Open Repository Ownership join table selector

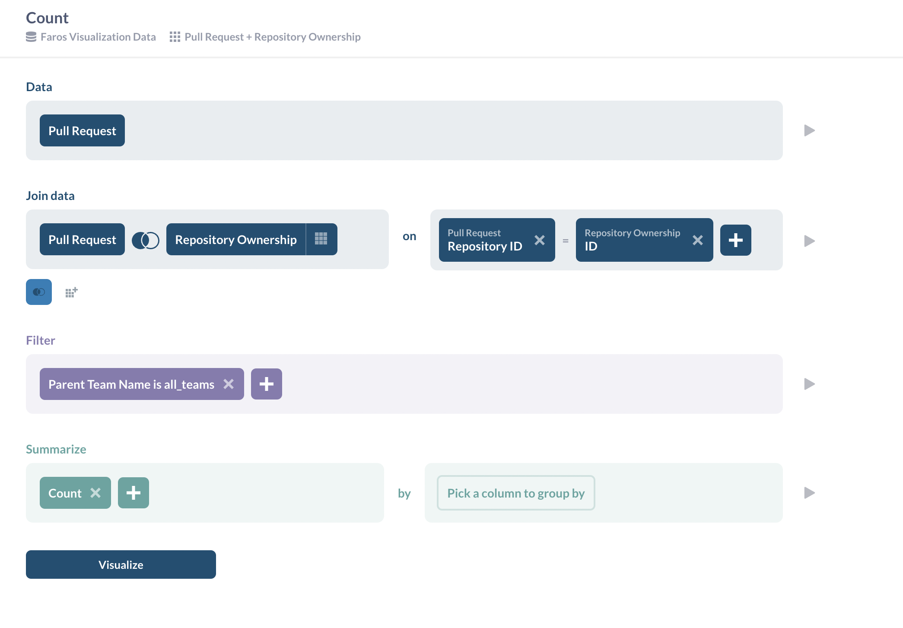235,239
